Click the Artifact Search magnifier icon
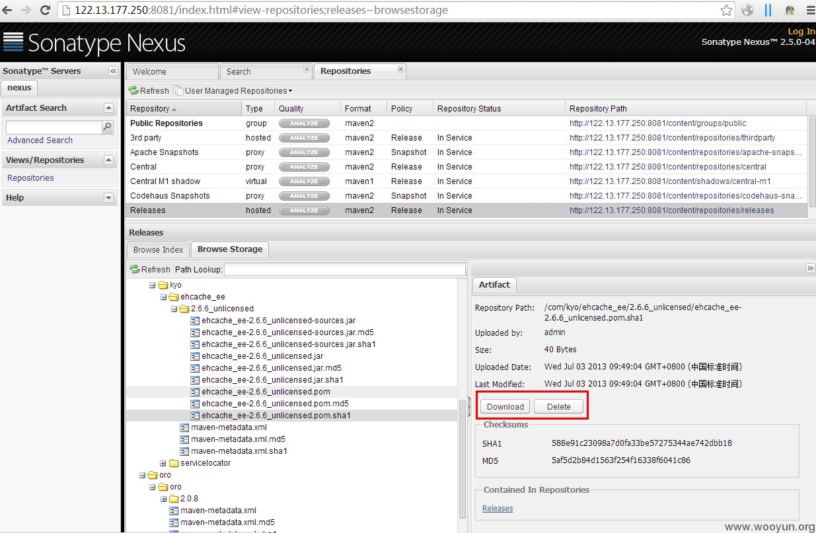This screenshot has width=816, height=533. 107,127
